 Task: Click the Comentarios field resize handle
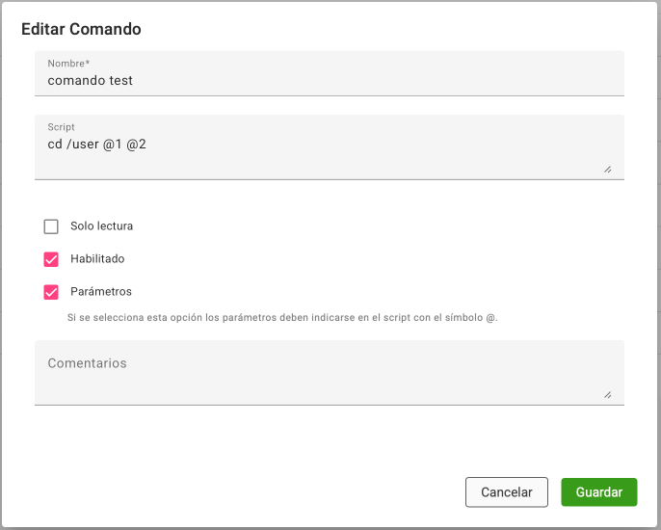(x=607, y=394)
